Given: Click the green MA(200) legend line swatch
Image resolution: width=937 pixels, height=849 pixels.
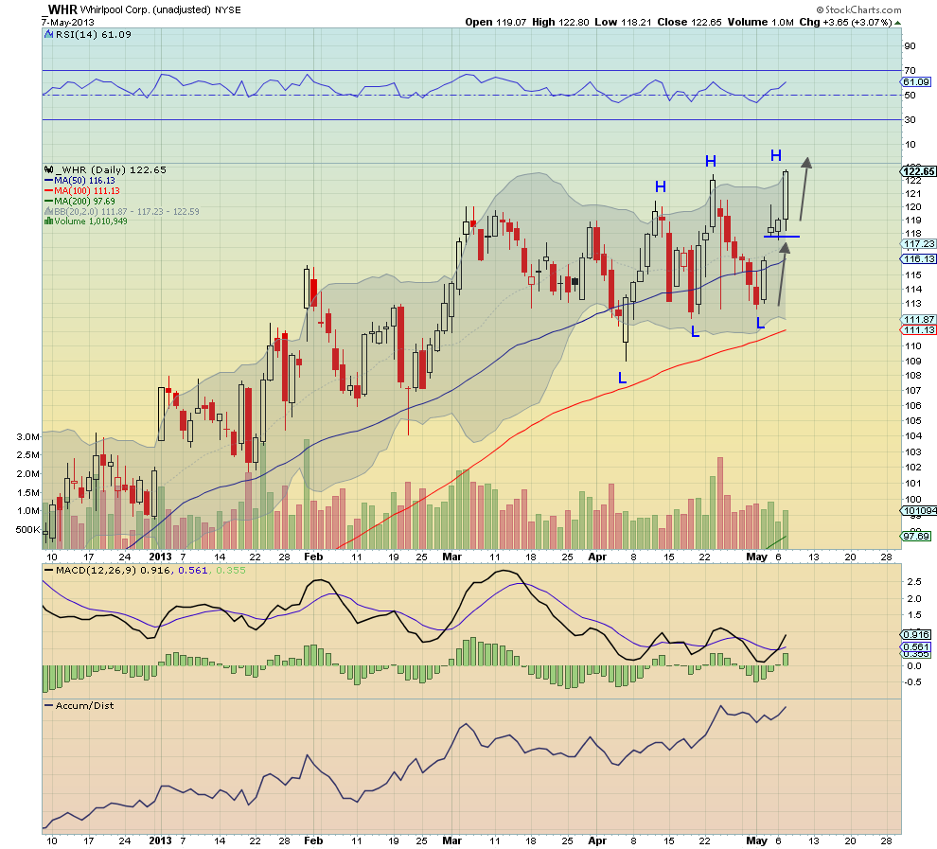Looking at the screenshot, I should tap(49, 202).
